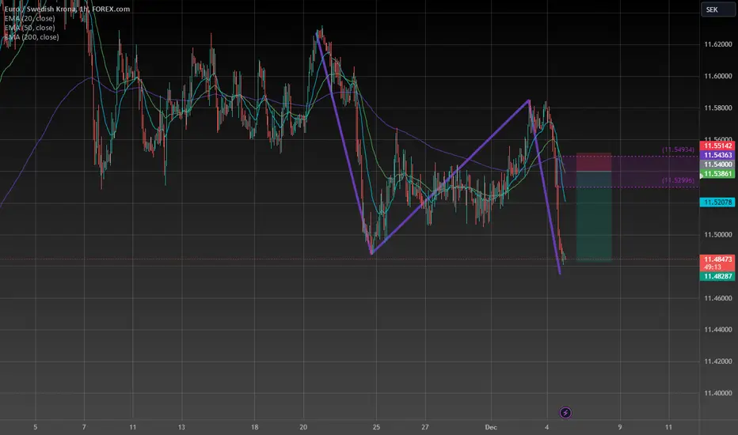Click the 11.58000 price axis label
The height and width of the screenshot is (435, 738).
coord(717,108)
